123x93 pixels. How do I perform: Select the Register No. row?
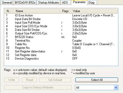(x=61, y=48)
